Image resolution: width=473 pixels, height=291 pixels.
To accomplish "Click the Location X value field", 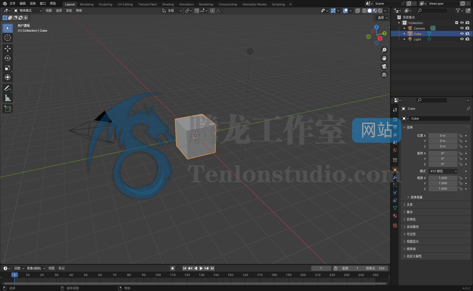I will point(443,136).
